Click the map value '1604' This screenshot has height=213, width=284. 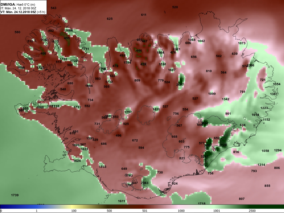click(x=89, y=86)
